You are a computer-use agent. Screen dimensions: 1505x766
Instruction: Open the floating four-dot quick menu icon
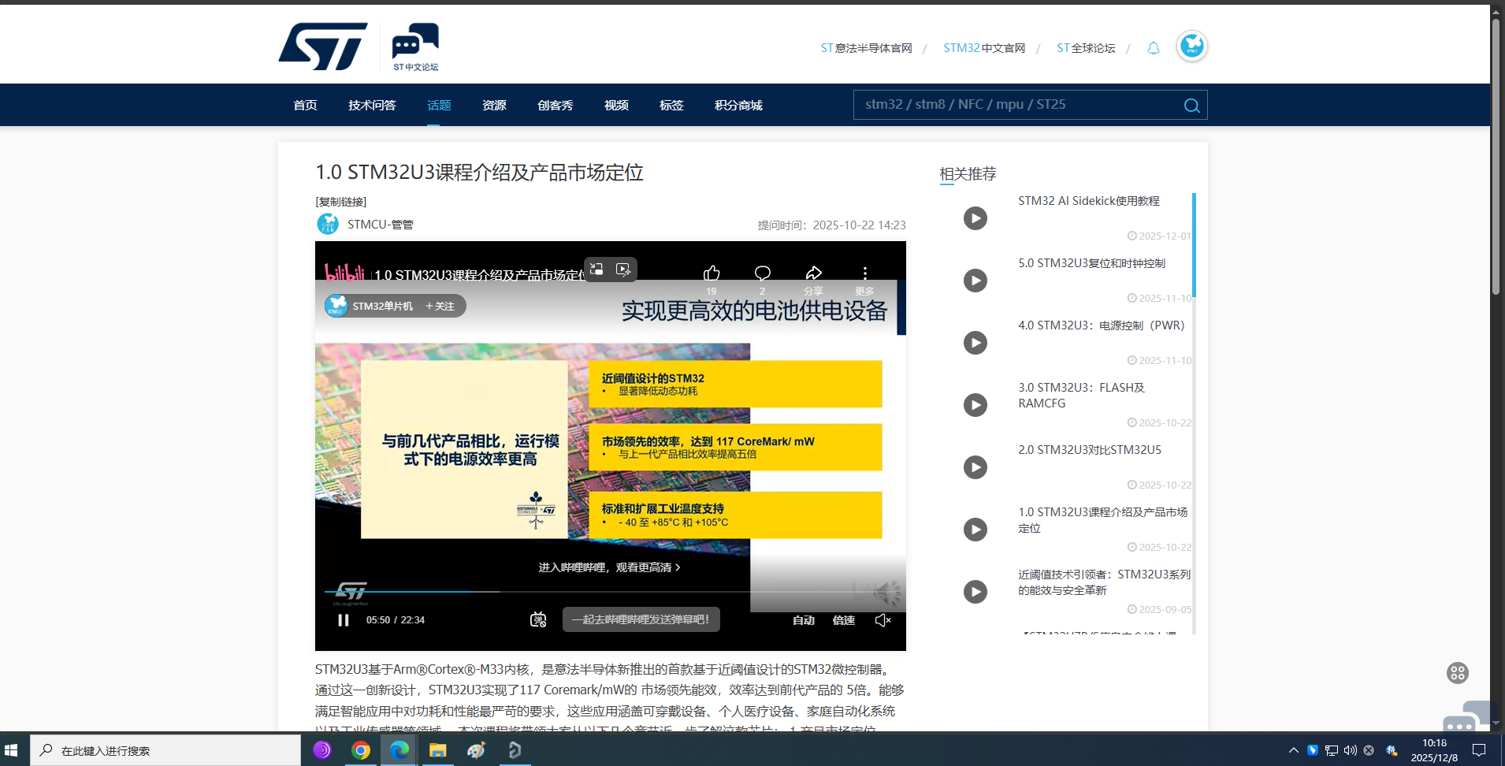tap(1458, 673)
